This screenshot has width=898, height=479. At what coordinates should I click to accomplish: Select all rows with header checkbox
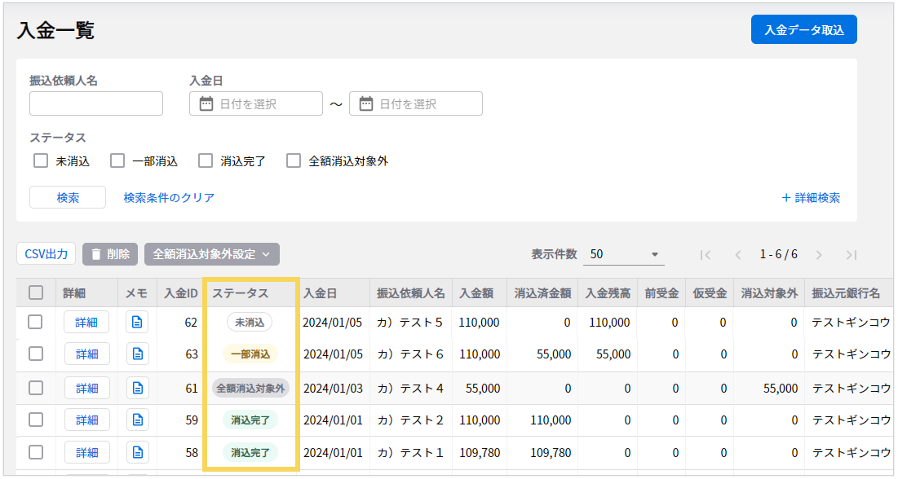36,292
